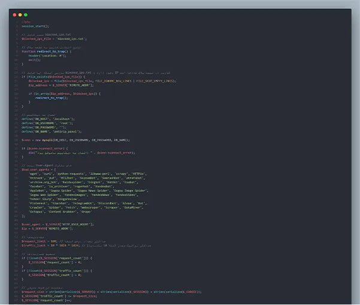This screenshot has width=360, height=305.
Task: Click the indented redirect_to_trap() call
Action: click(52, 98)
